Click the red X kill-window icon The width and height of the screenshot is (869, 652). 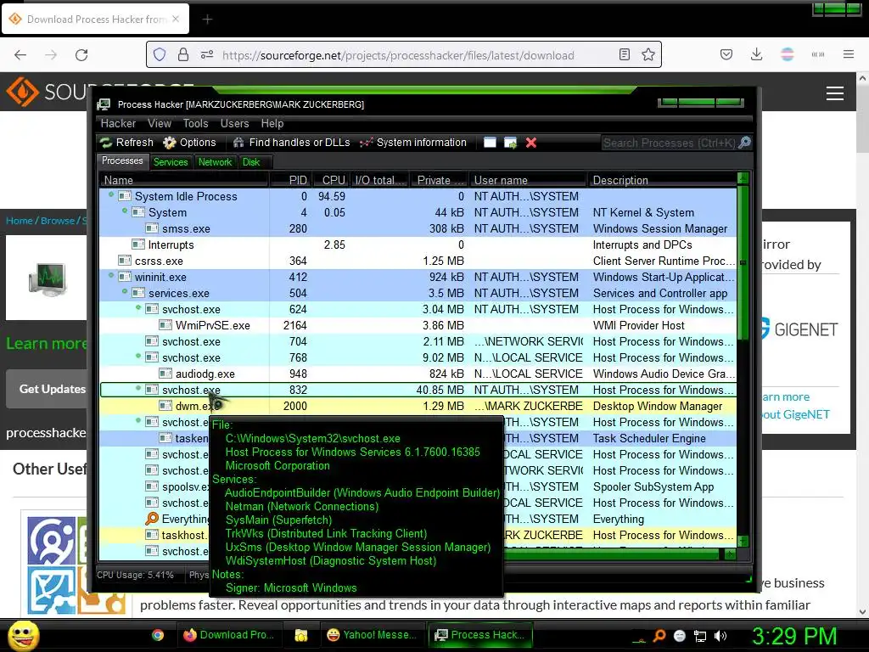point(531,143)
